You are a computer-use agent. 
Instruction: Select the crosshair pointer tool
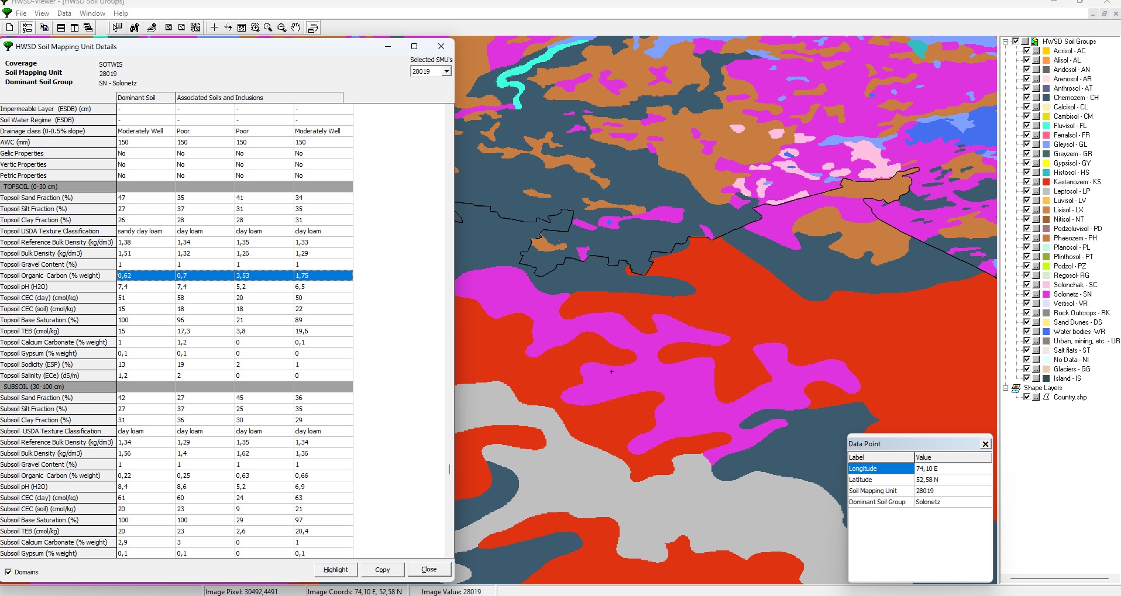pyautogui.click(x=214, y=27)
